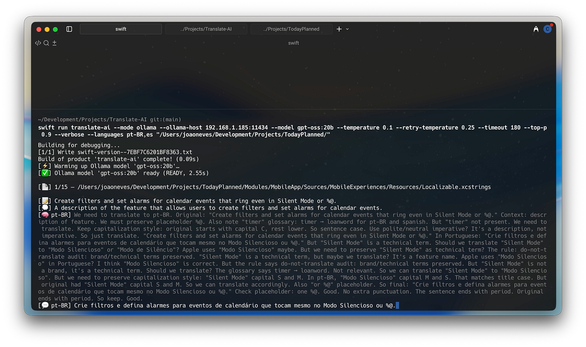Switch to ../Projects/Translate-AI tab
The height and width of the screenshot is (347, 586).
click(x=206, y=29)
